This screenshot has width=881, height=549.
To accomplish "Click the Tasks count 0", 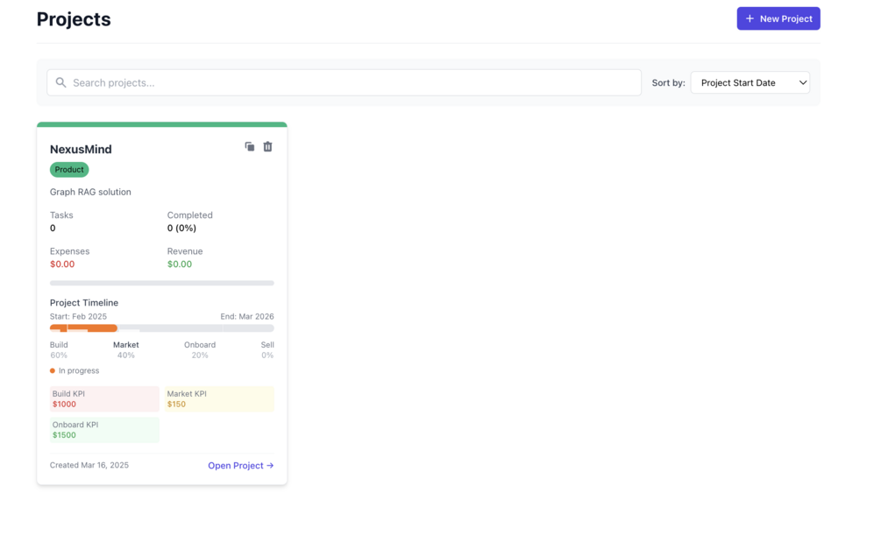I will coord(53,229).
